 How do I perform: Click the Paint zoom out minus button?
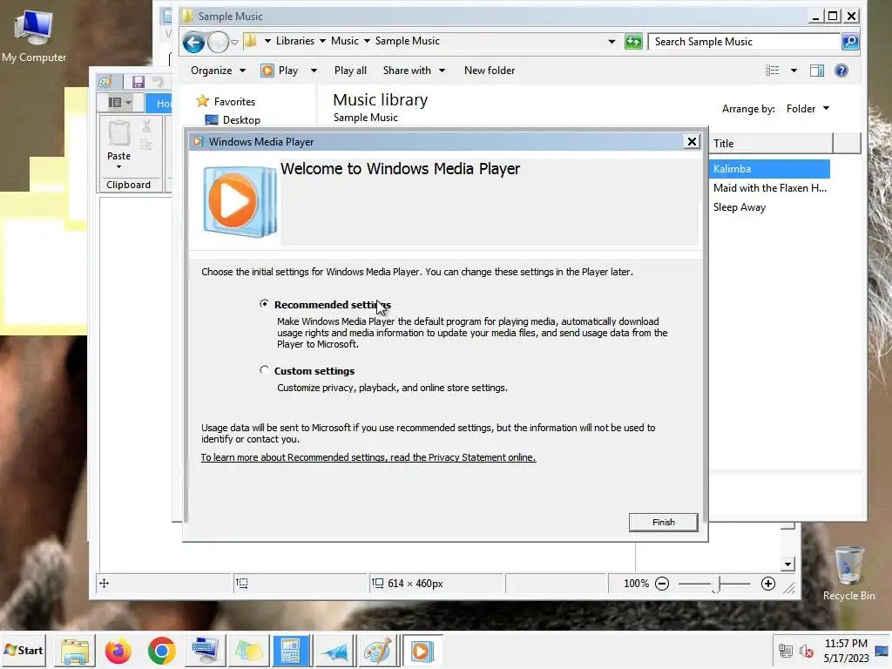pyautogui.click(x=662, y=584)
